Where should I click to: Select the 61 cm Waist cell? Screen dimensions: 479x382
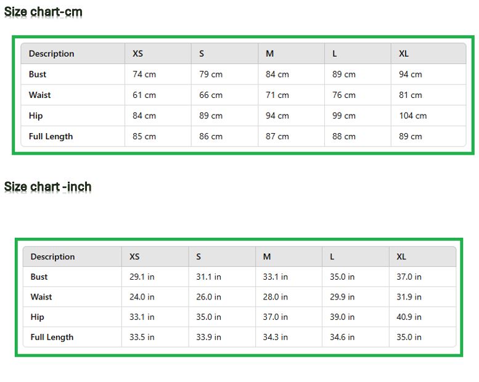tap(144, 95)
